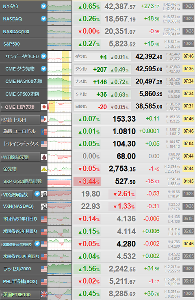Open the サンデーダウCFD link

click(22, 56)
